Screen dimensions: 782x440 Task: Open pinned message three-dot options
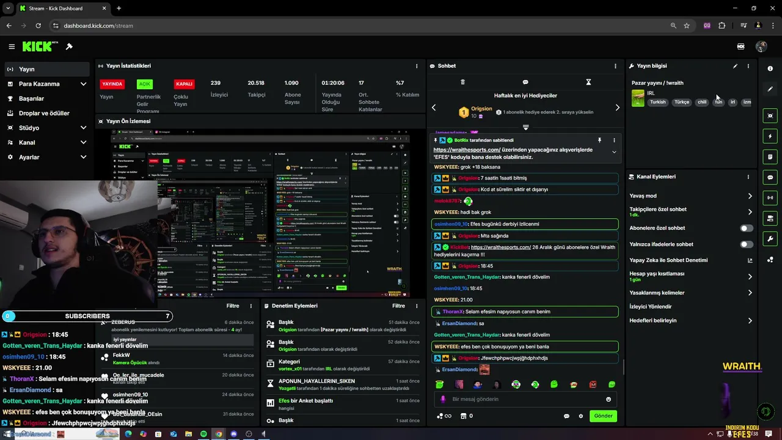click(614, 141)
